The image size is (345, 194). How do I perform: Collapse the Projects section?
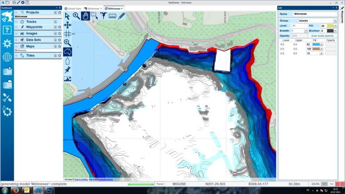pos(17,13)
